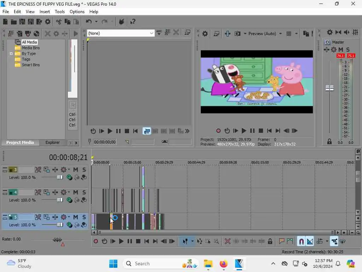Image resolution: width=362 pixels, height=272 pixels.
Task: Open the Preview (Auto) quality dropdown
Action: [x=280, y=34]
